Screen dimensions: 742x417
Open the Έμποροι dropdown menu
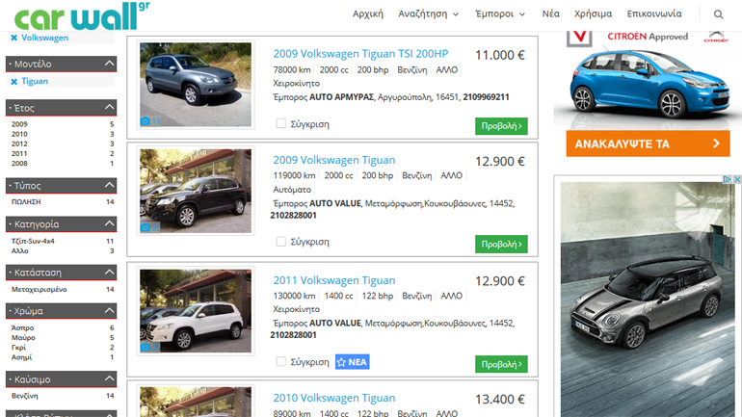(500, 14)
